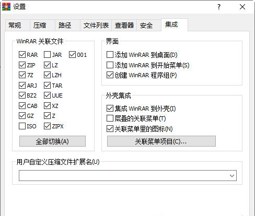This screenshot has width=255, height=216.
Task: Uncheck the GZ association checkbox
Action: click(22, 116)
